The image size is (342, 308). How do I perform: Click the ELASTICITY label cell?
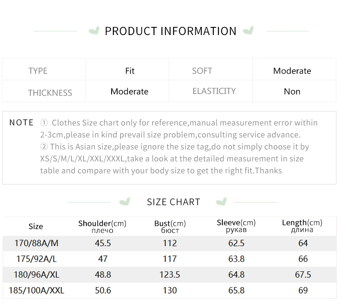coord(214,91)
